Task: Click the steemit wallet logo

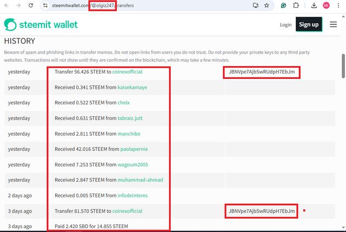Action: [x=41, y=24]
